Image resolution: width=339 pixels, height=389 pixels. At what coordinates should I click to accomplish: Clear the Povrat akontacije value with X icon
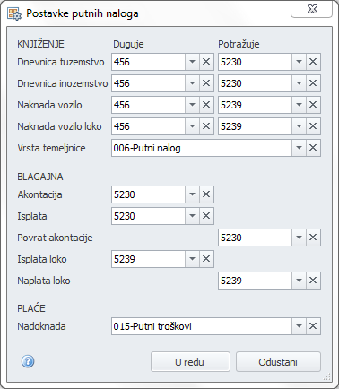click(x=313, y=238)
